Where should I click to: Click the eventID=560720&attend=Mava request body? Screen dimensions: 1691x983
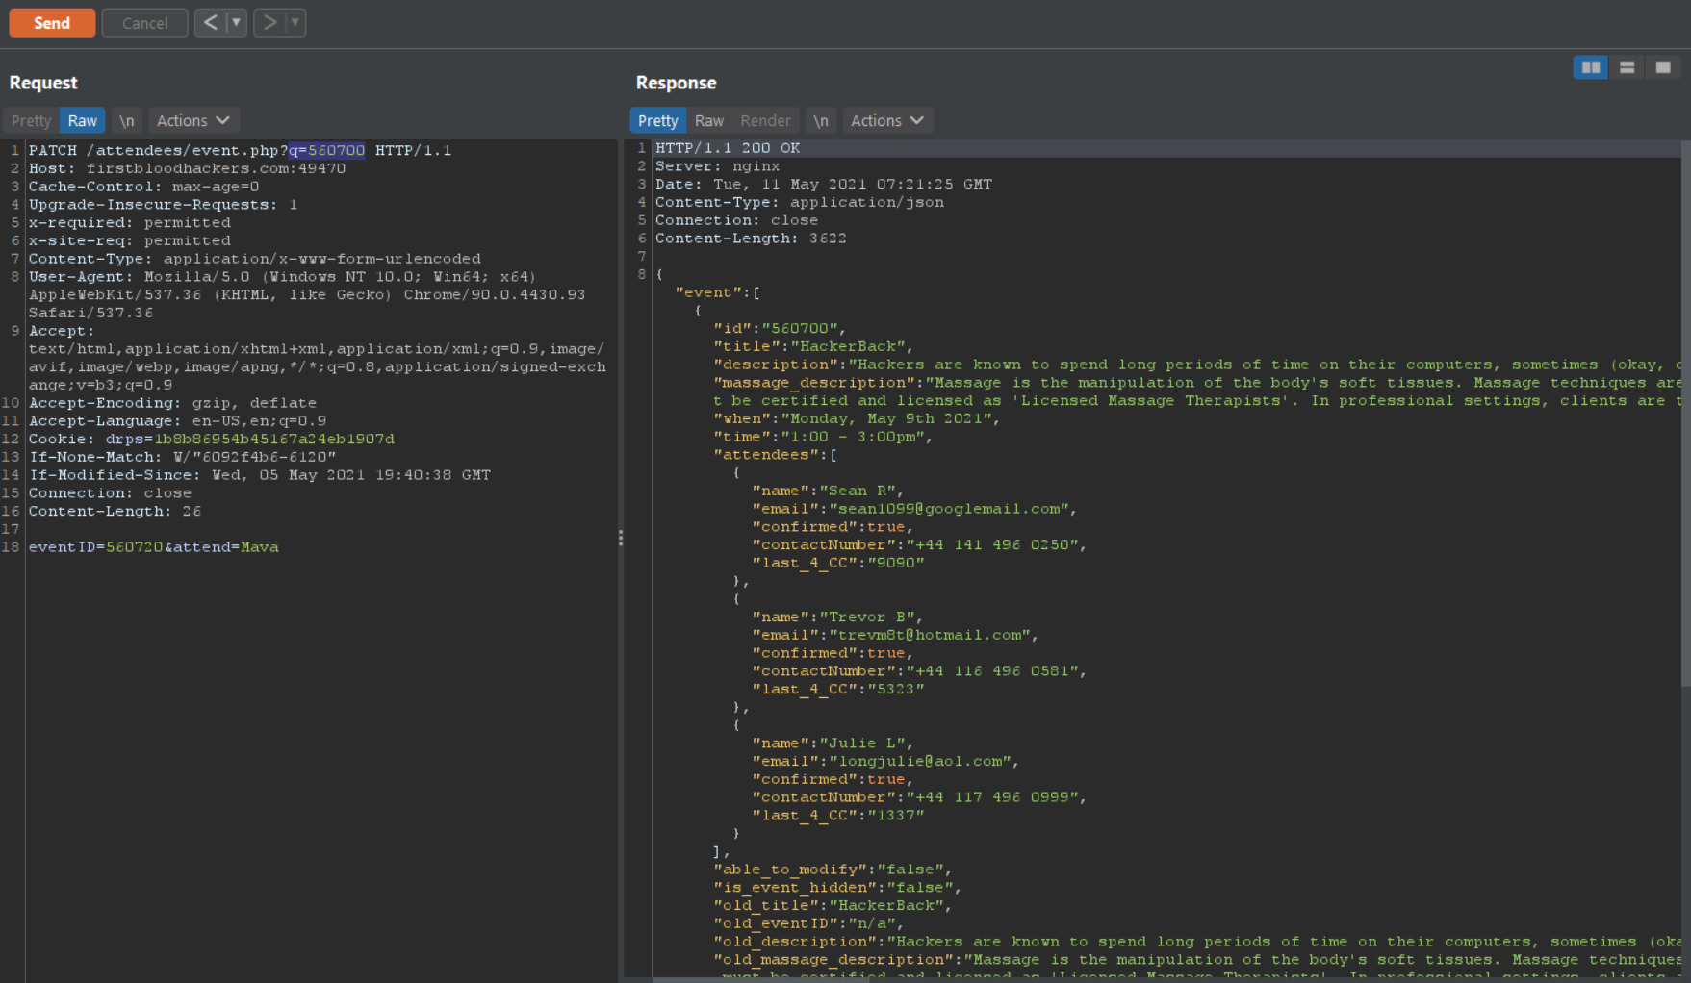point(154,547)
